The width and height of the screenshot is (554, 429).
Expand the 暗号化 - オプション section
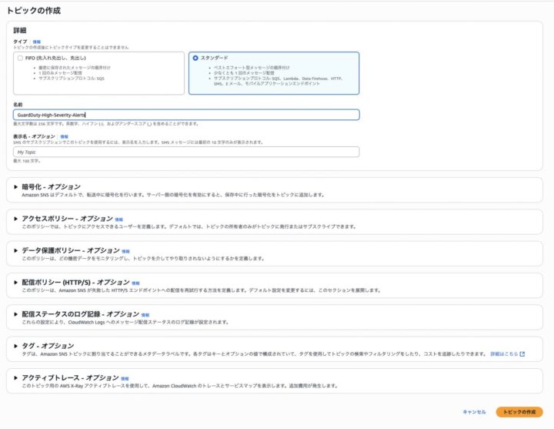[16, 186]
